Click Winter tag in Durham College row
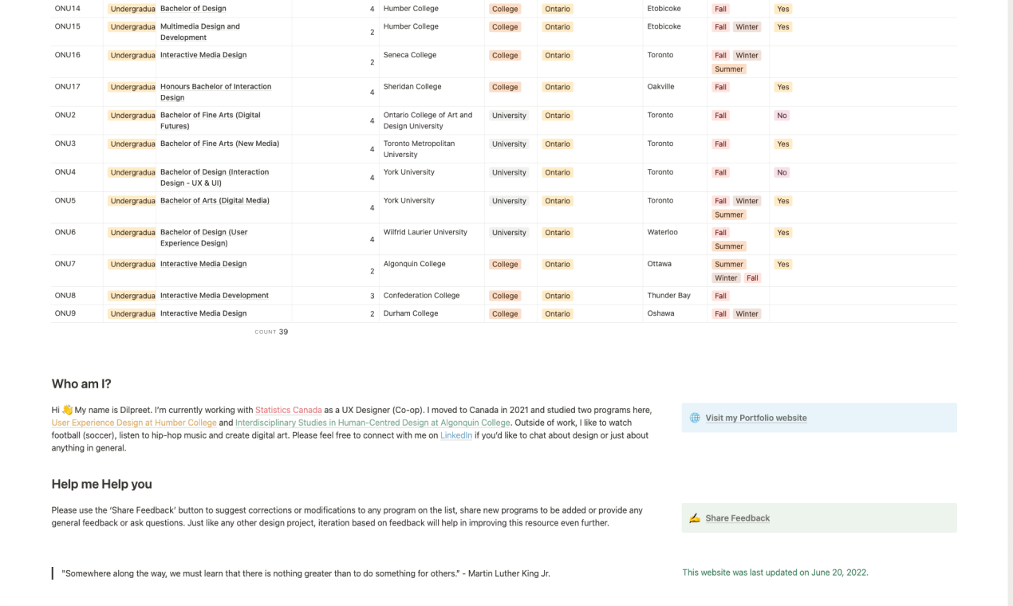This screenshot has height=606, width=1013. coord(747,314)
